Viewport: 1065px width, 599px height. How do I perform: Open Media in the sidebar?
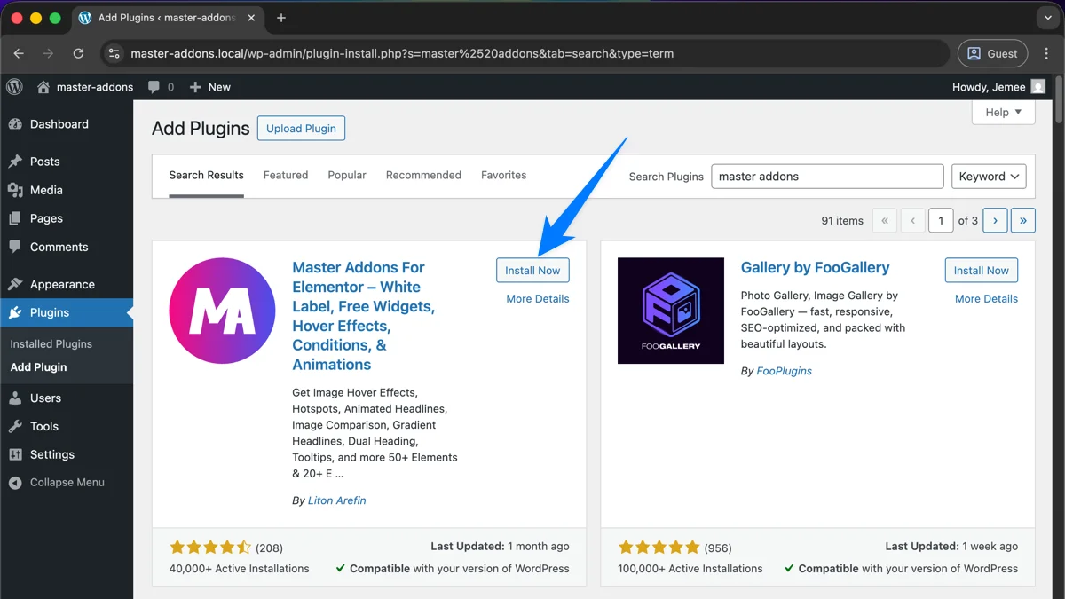coord(67,190)
